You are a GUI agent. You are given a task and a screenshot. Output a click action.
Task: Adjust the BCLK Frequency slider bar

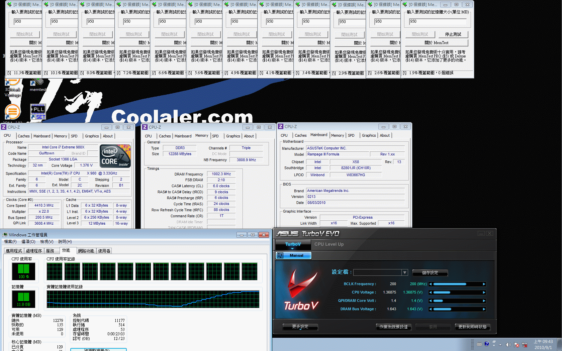point(457,284)
